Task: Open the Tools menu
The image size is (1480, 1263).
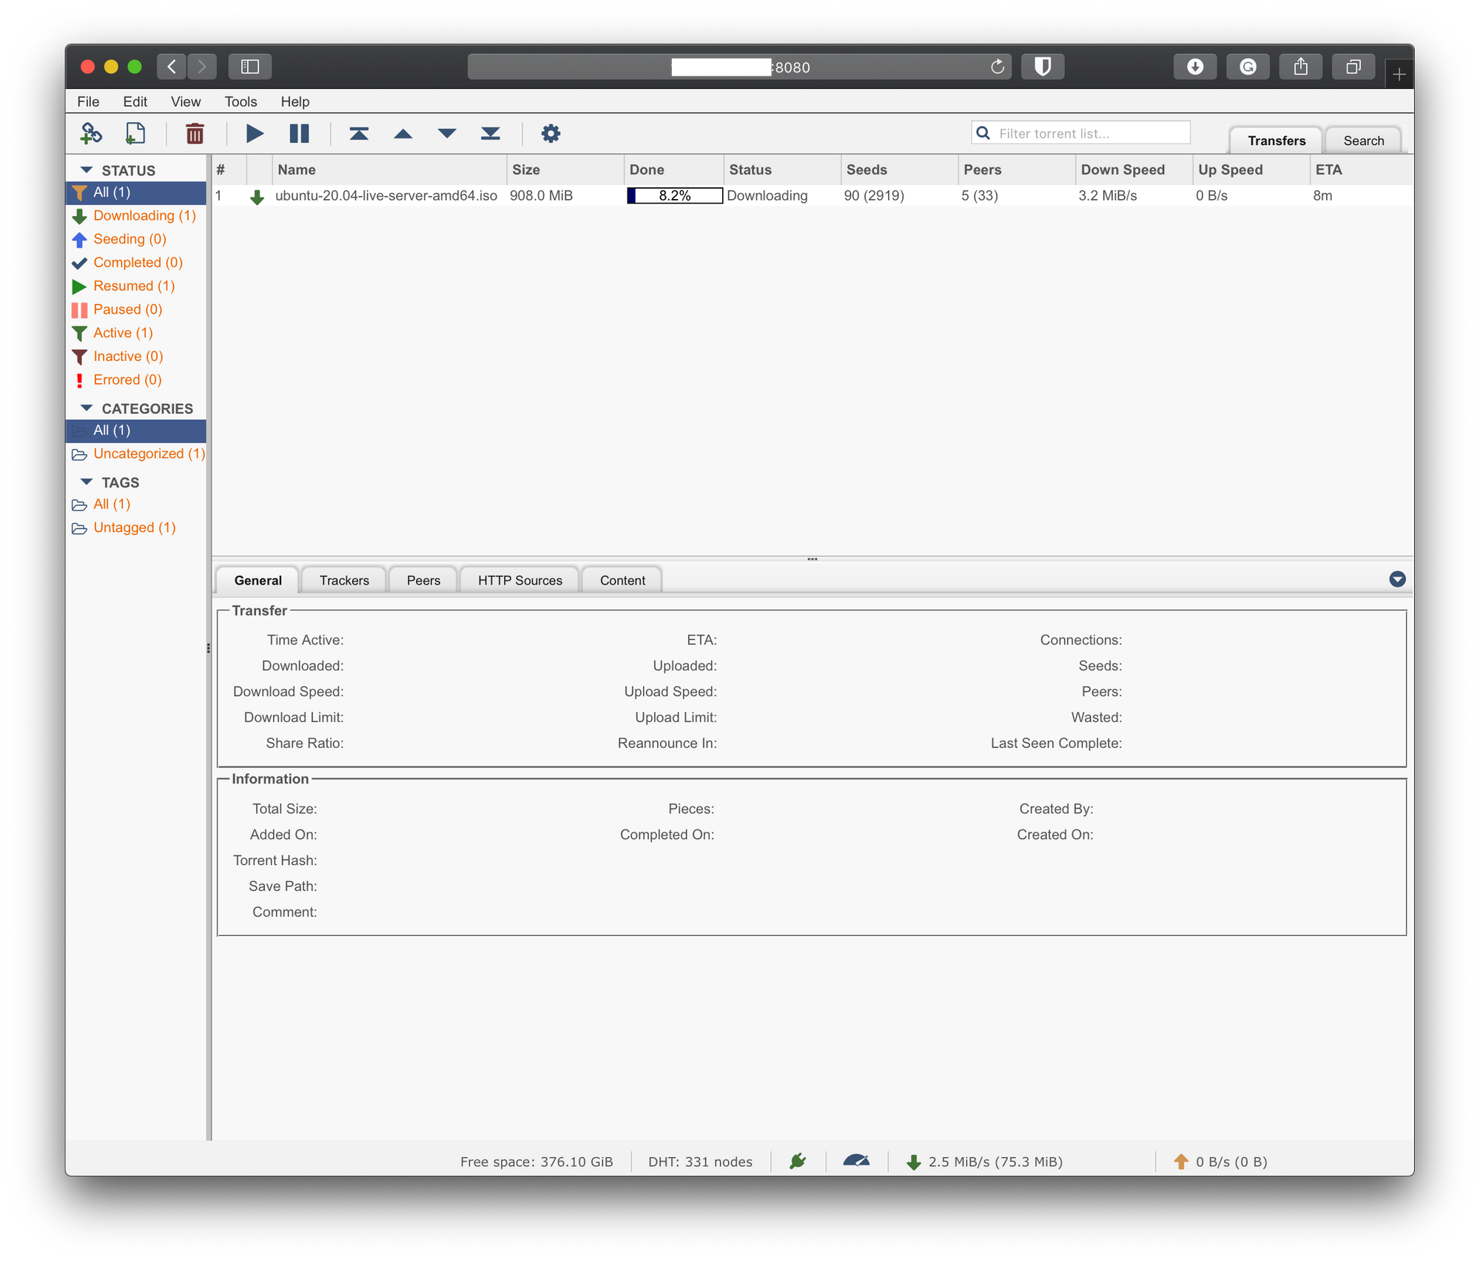Action: coord(240,101)
